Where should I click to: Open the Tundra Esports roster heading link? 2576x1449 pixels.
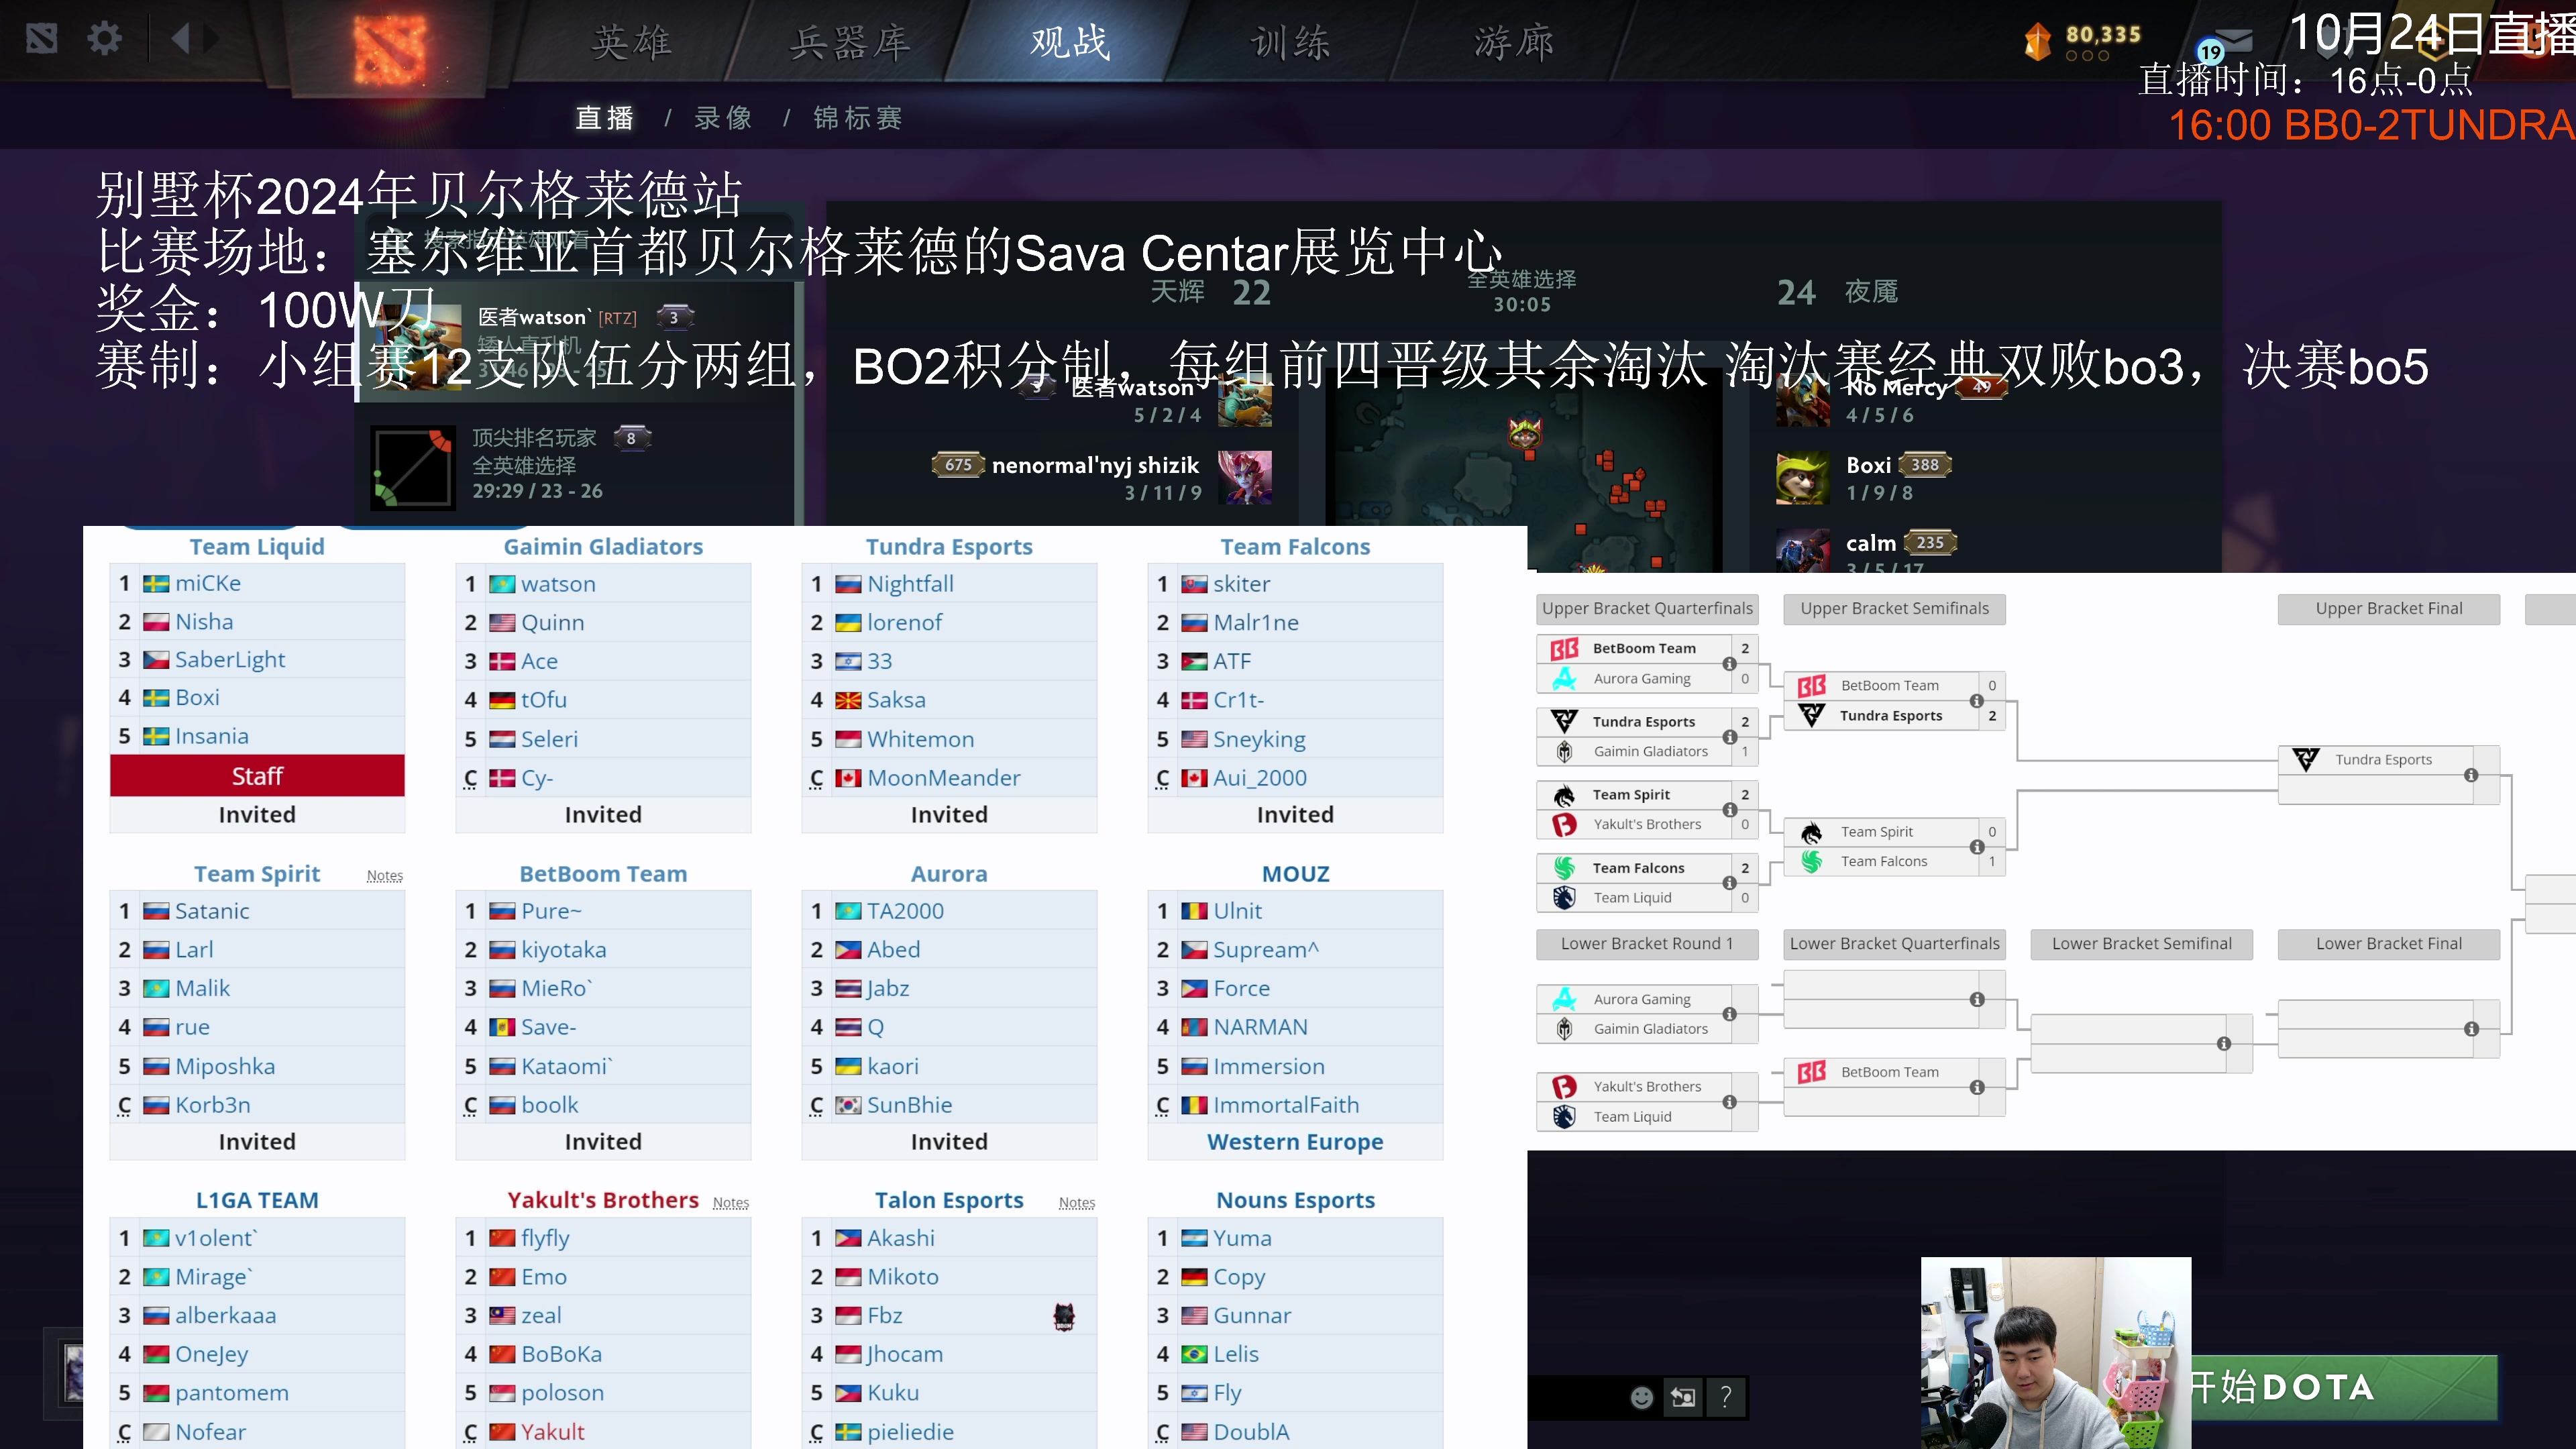(x=949, y=547)
